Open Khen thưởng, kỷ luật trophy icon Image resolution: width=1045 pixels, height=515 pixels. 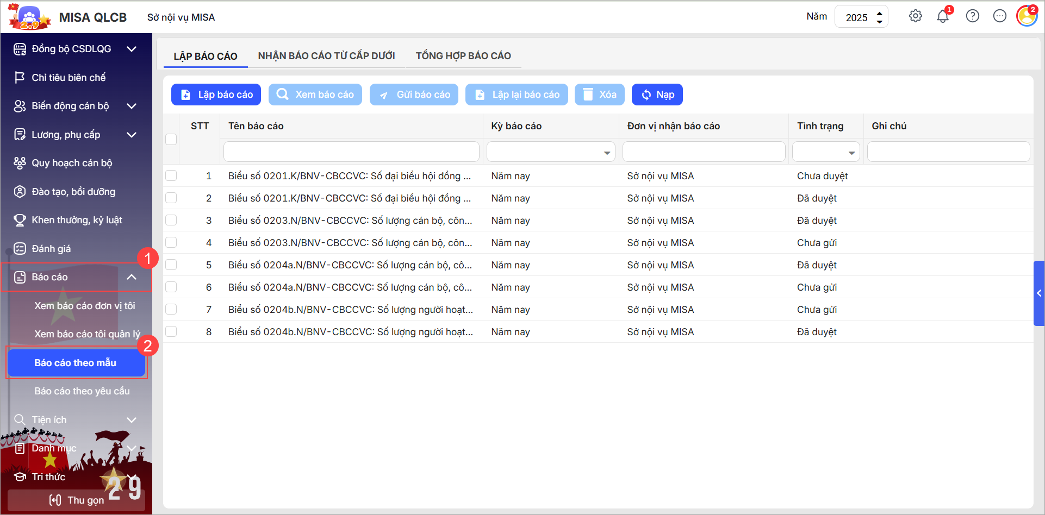(x=20, y=220)
